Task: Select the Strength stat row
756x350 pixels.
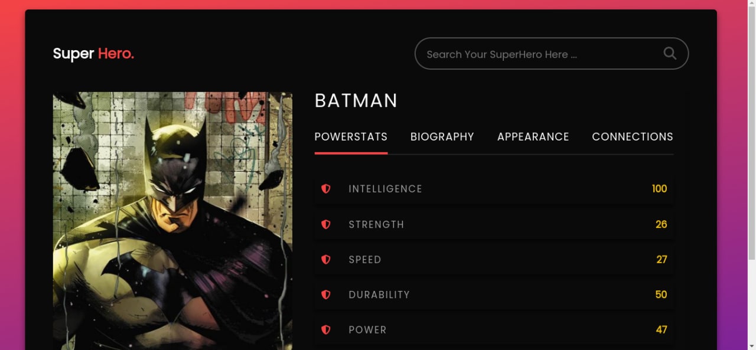Action: [494, 224]
